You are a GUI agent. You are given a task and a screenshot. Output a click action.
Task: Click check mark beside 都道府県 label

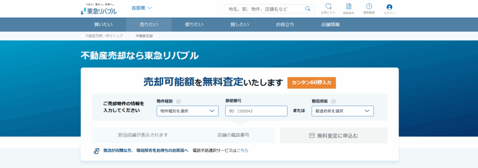click(333, 102)
